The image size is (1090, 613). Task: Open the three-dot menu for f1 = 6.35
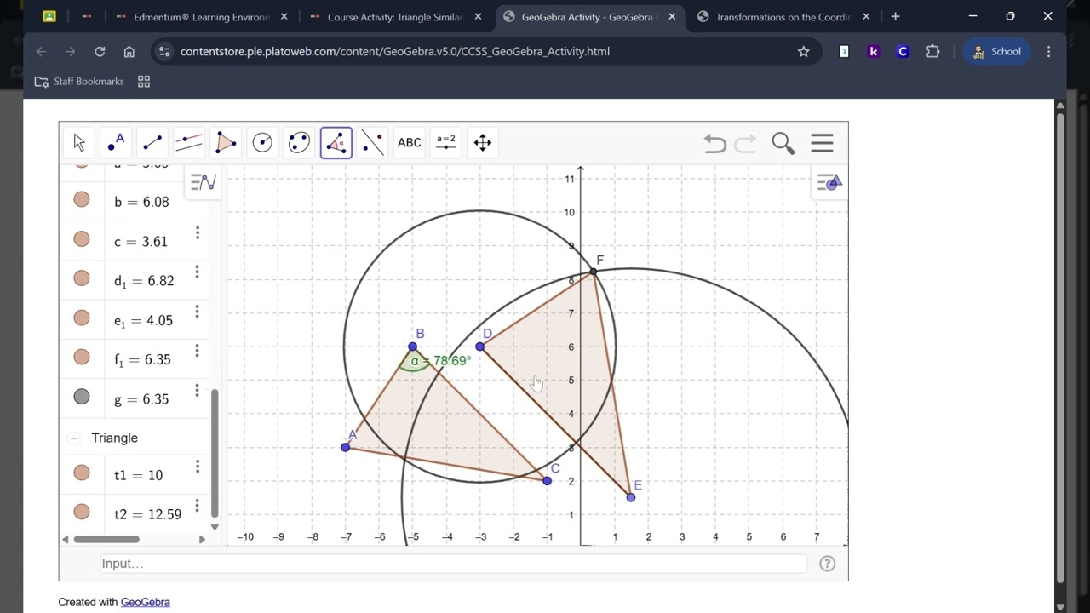click(198, 351)
